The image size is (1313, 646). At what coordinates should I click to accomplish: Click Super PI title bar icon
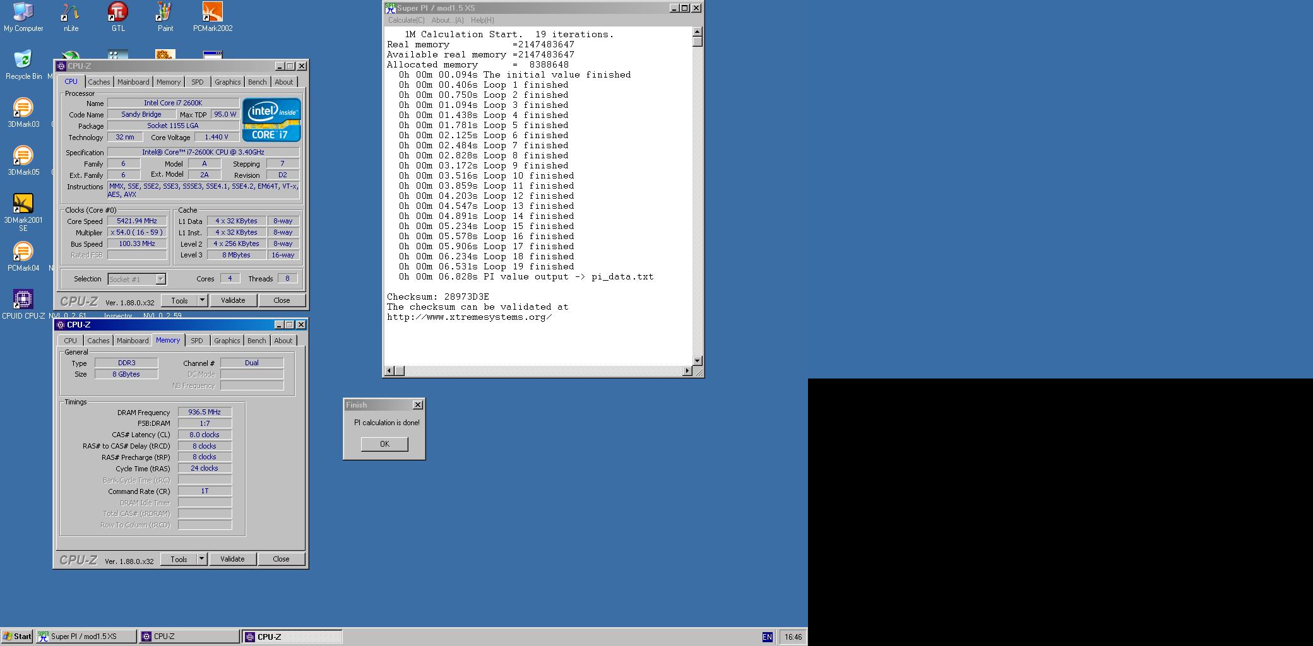[390, 8]
